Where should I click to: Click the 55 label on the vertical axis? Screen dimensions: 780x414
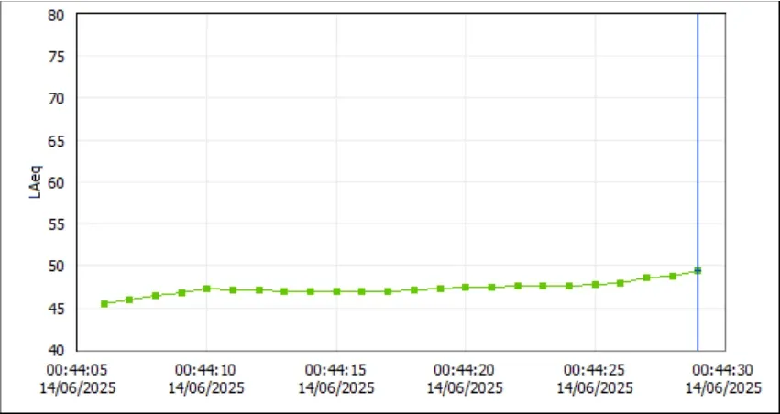56,224
